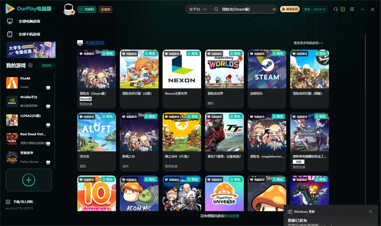The height and width of the screenshot is (226, 381).
Task: Click the 优惠券 coupon button
Action: [106, 10]
